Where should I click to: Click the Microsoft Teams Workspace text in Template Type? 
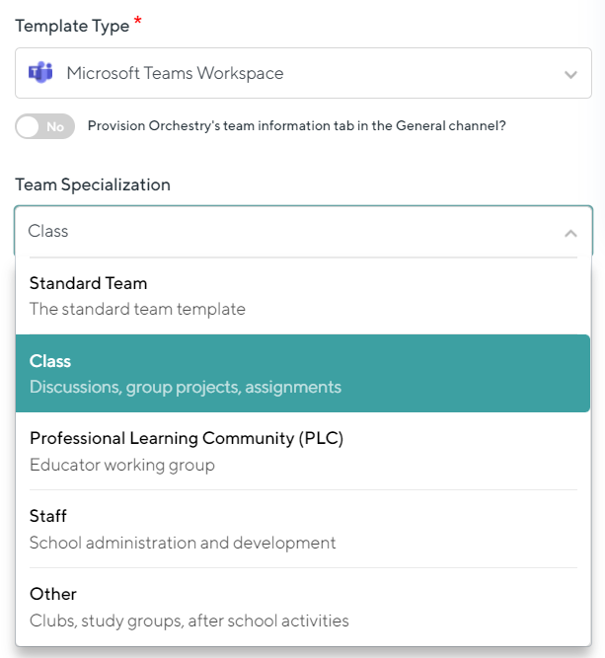pos(175,73)
